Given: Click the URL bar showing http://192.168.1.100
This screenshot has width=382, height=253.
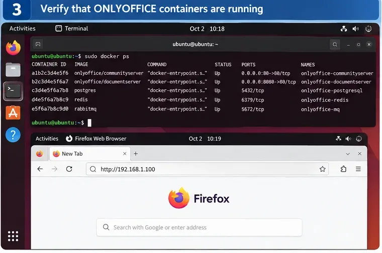Looking at the screenshot, I should (207, 169).
